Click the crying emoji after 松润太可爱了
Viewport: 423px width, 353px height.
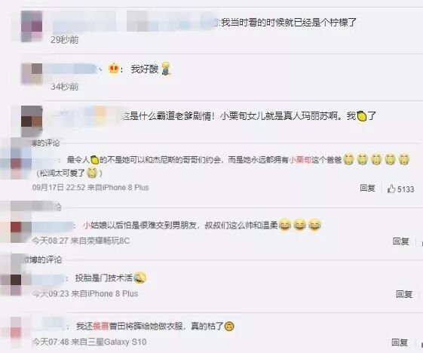[92, 173]
